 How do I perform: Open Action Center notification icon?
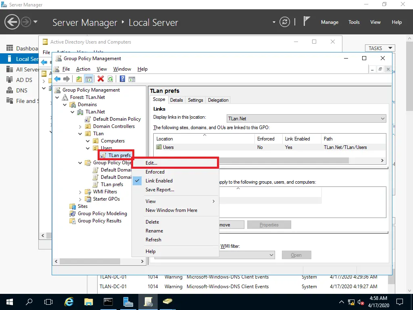click(400, 302)
